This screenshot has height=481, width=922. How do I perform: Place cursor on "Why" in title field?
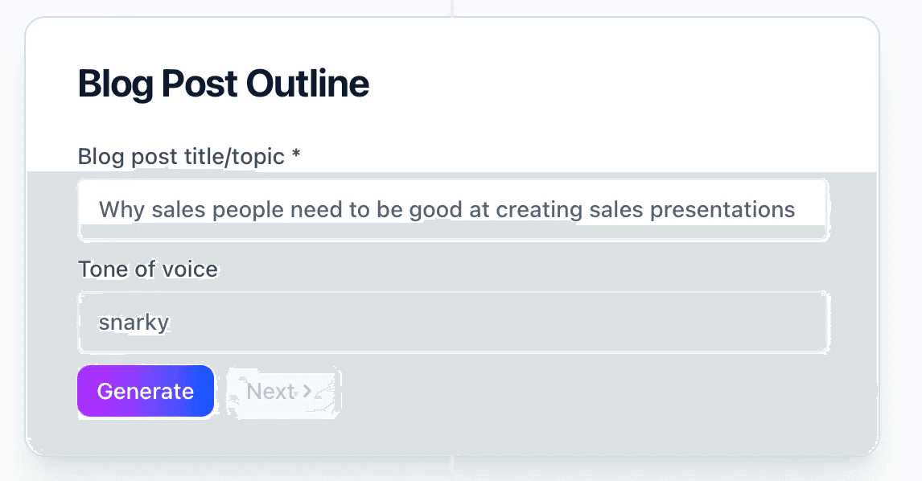tap(121, 210)
